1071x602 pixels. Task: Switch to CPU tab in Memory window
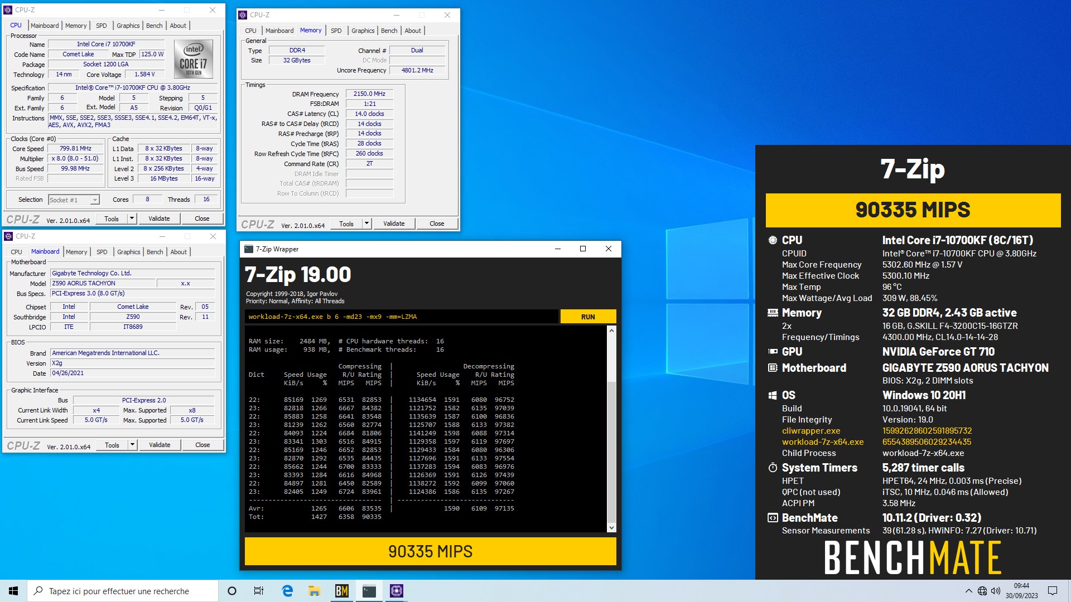(x=250, y=31)
